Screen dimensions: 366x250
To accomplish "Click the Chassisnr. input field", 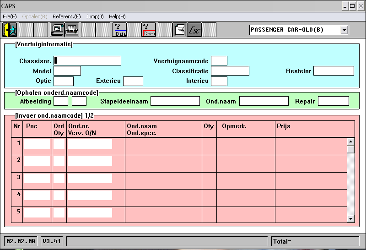I will pos(87,61).
